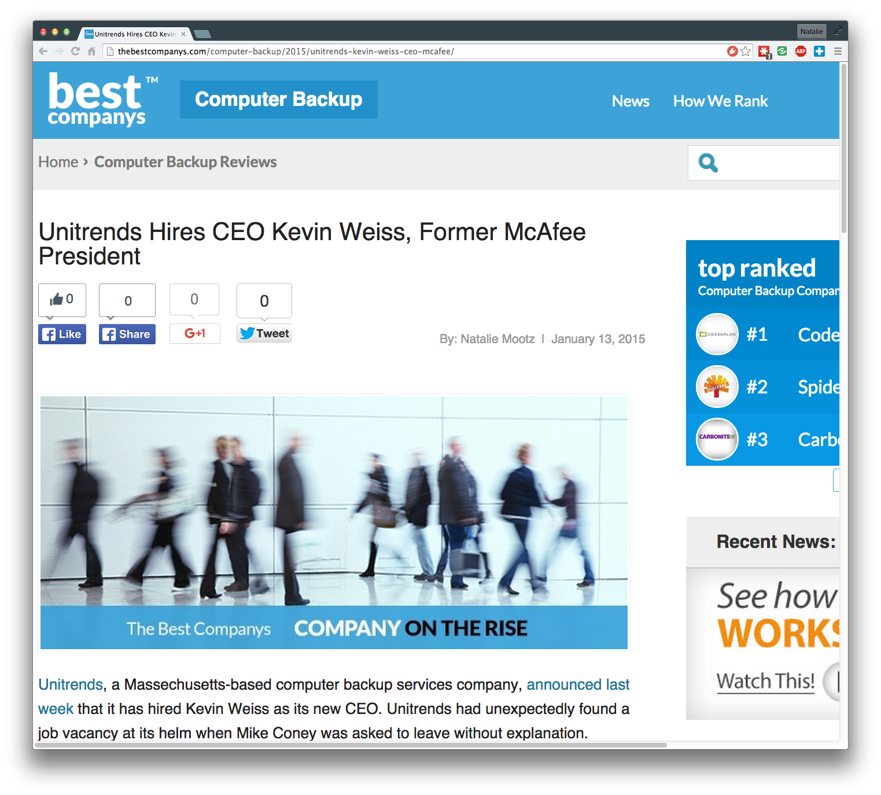This screenshot has height=795, width=881.
Task: Click the address bar URL
Action: pos(286,51)
